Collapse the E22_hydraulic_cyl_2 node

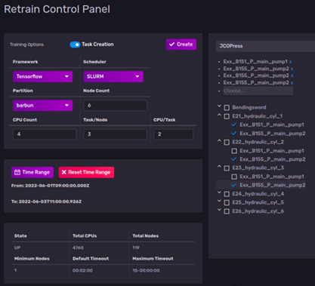[219, 141]
